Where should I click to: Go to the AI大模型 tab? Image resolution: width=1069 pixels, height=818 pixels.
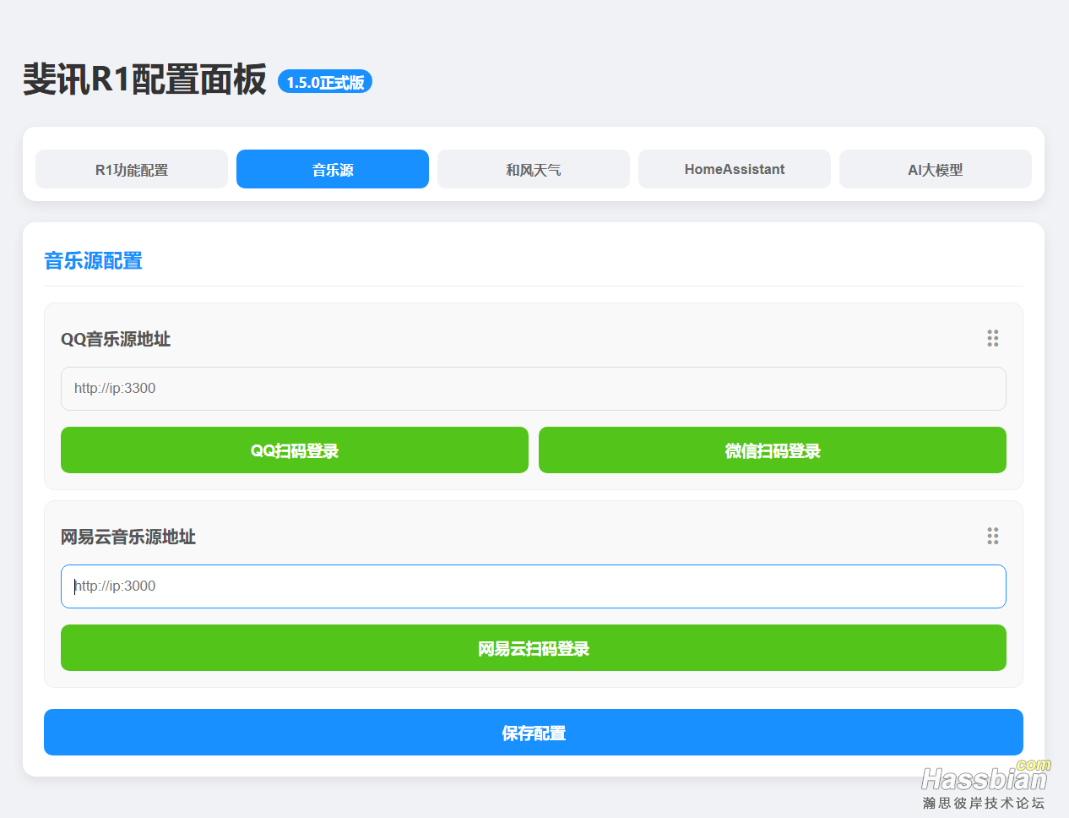pos(936,169)
